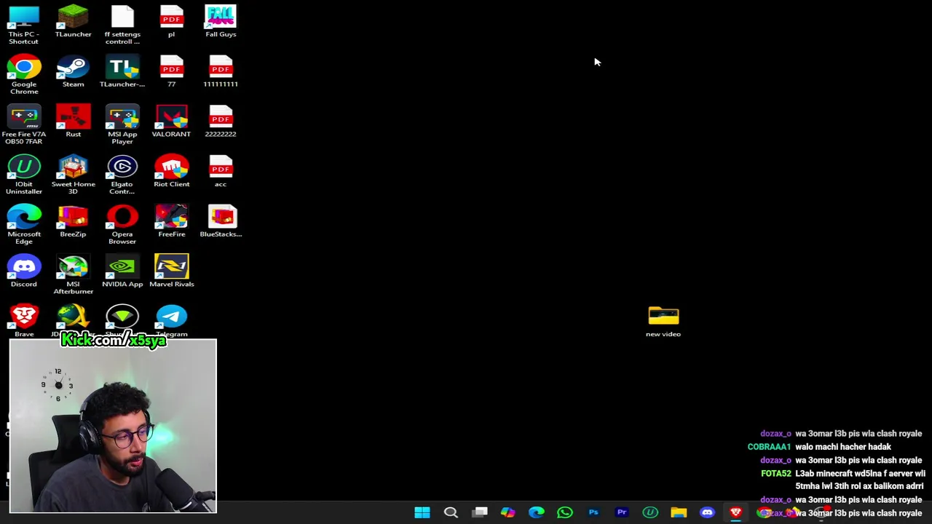
Task: Open the Elgato Control shortcut
Action: 122,175
